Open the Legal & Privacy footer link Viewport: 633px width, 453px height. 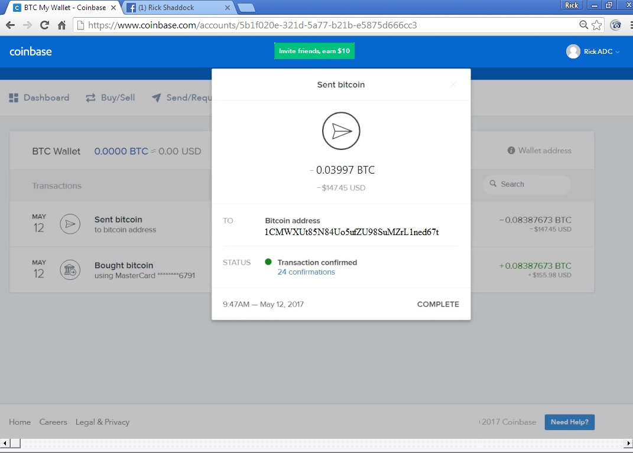[x=102, y=422]
